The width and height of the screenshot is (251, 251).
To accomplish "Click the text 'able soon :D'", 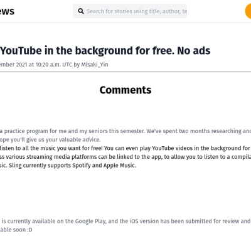I will coord(16,230).
